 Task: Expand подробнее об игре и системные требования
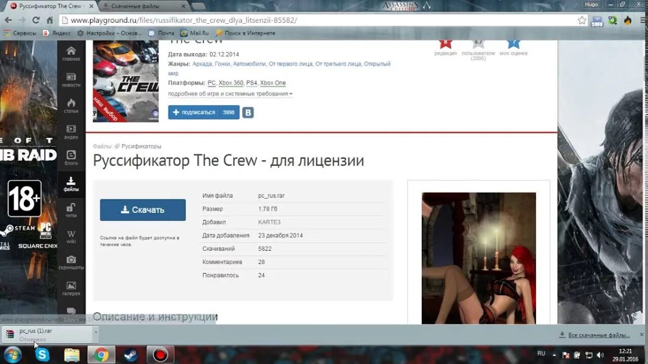[x=230, y=94]
